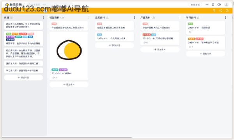Open the 运营资料 column's three-dot menu

tap(135, 17)
